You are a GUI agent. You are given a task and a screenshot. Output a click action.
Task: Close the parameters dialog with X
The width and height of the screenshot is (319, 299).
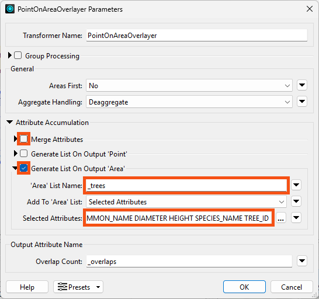[310, 9]
